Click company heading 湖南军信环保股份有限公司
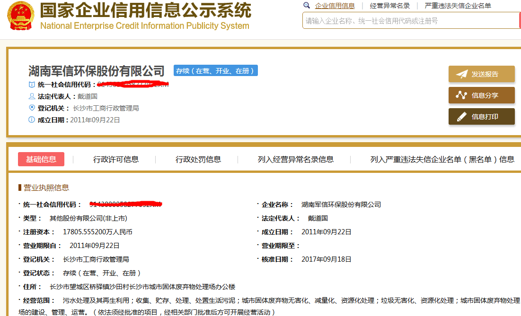Image resolution: width=521 pixels, height=316 pixels. (97, 71)
